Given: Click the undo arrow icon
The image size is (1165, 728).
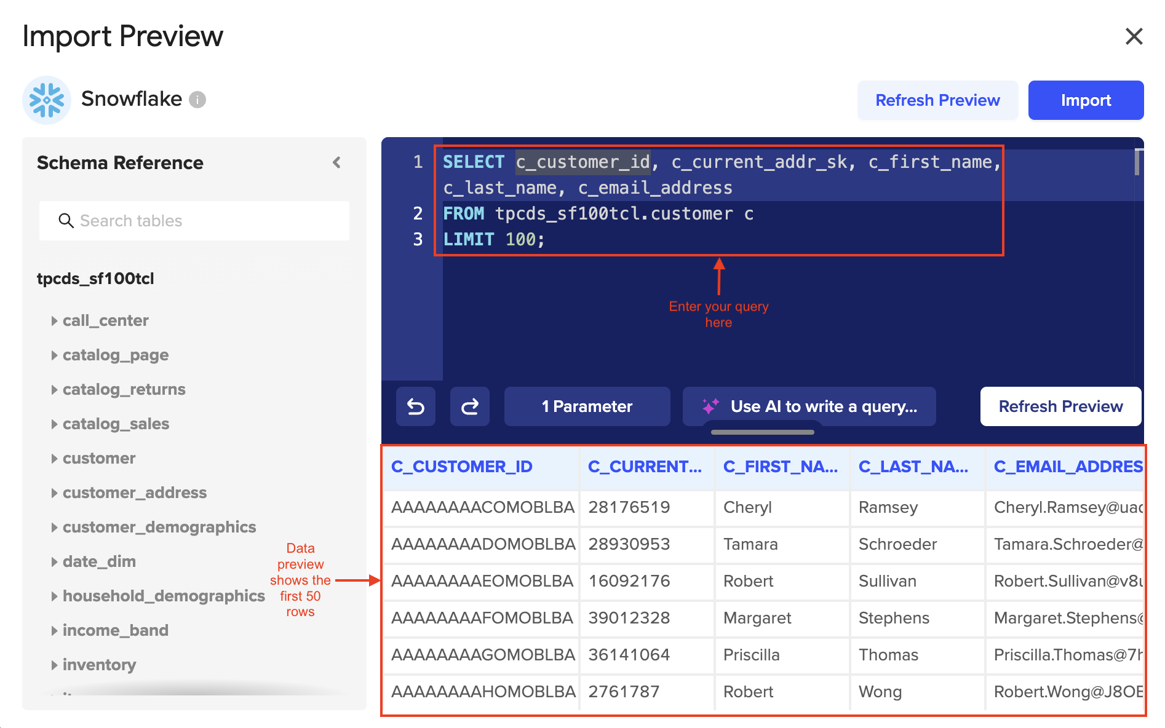Looking at the screenshot, I should pyautogui.click(x=416, y=406).
